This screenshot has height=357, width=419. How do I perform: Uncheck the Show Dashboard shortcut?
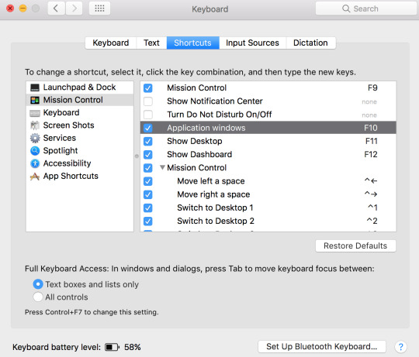(147, 155)
